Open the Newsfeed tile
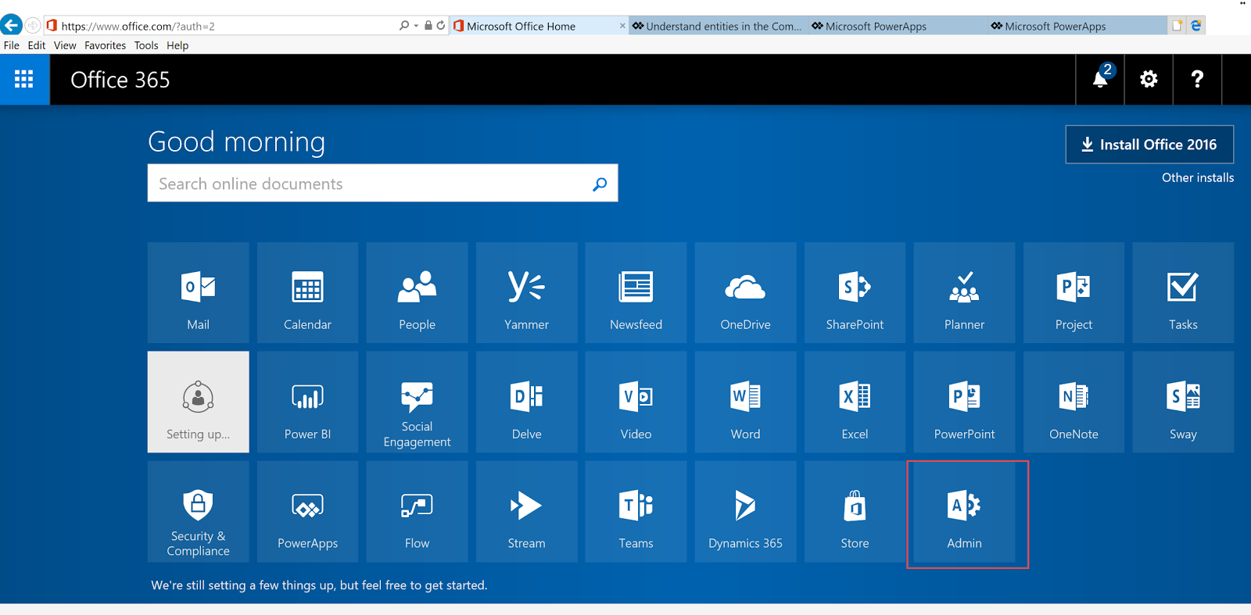Screen dimensions: 1251x615 click(x=636, y=292)
